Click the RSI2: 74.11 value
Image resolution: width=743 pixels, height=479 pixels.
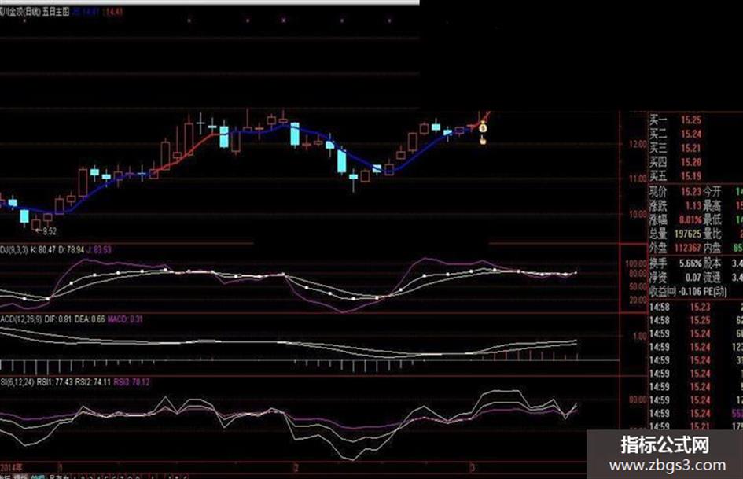(93, 381)
